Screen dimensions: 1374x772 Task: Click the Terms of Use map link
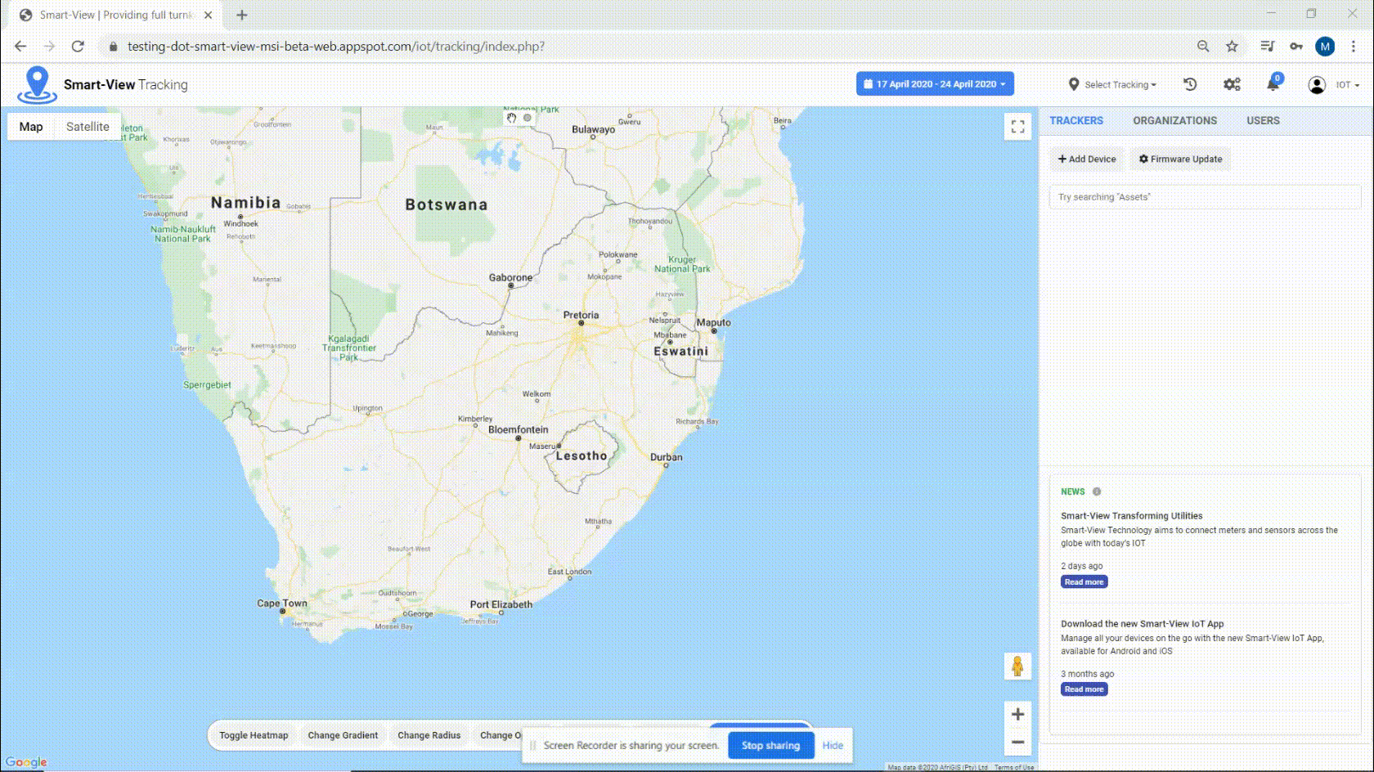[x=1014, y=767]
